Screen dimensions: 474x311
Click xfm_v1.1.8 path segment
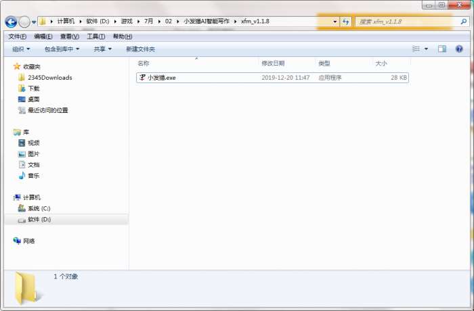pos(255,22)
